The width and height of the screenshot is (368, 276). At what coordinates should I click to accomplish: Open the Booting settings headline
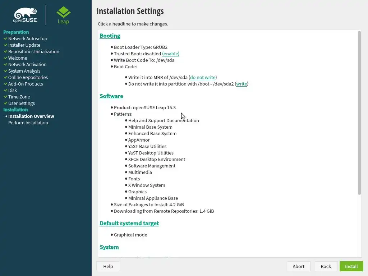pyautogui.click(x=110, y=36)
